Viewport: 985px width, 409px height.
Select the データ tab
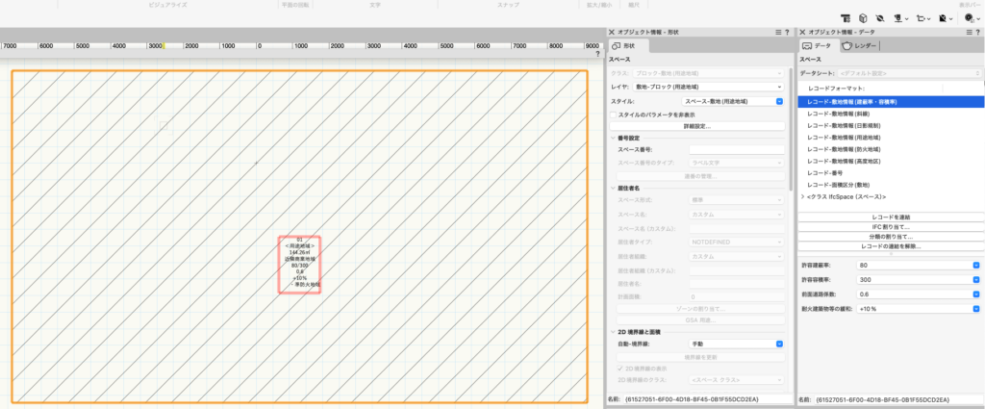pyautogui.click(x=818, y=46)
